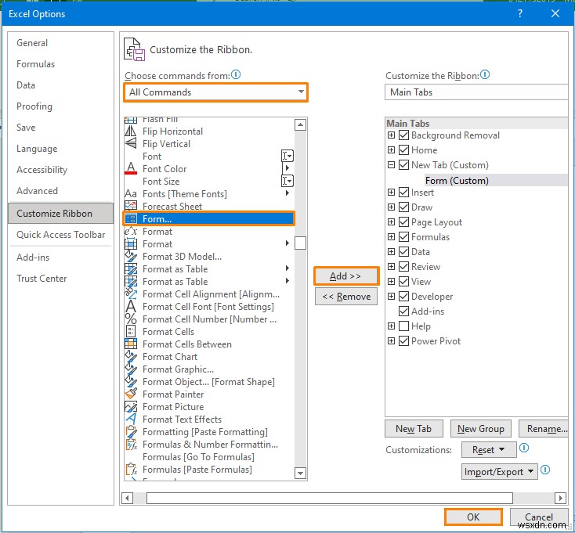This screenshot has height=533, width=575.
Task: Toggle the Developer tab checkbox
Action: coord(403,296)
